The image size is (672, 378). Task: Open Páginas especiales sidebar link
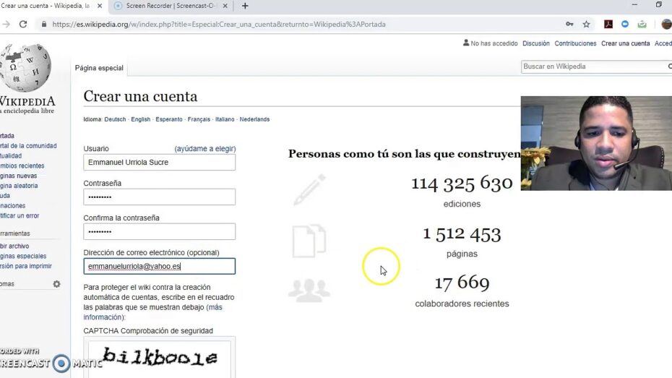coord(23,256)
